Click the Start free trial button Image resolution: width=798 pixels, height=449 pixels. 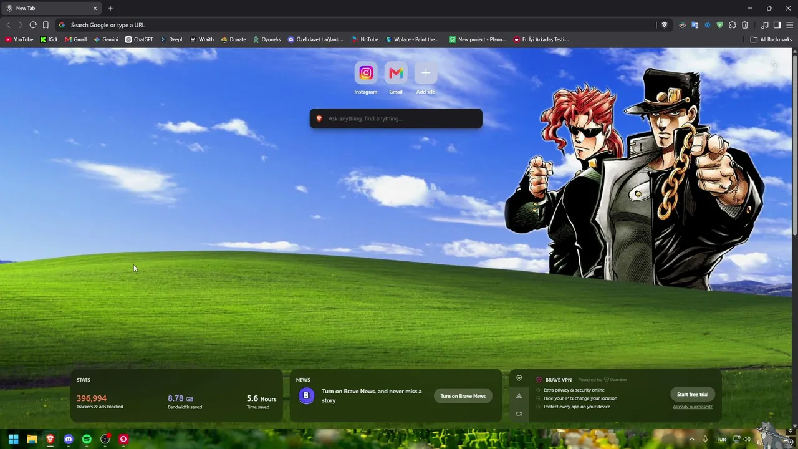[x=693, y=394]
